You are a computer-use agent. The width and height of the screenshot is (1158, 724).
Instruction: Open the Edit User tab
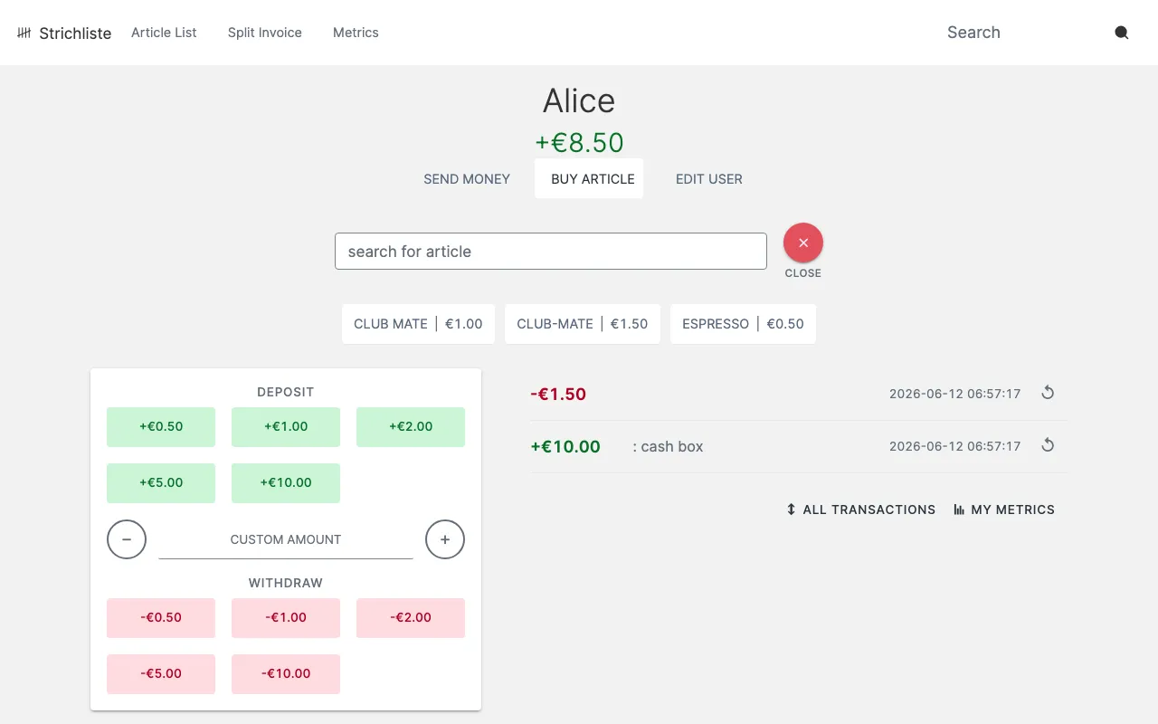coord(709,179)
